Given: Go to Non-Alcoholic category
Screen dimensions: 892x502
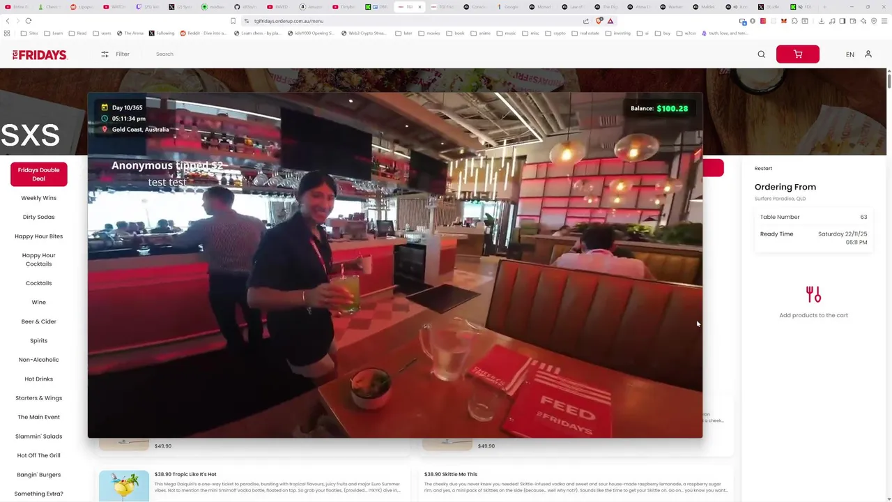Looking at the screenshot, I should coord(39,360).
